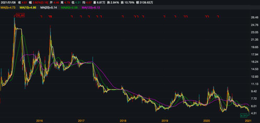Click the 3.60%[0.16] change percentage
This screenshot has height=123, width=260.
pos(42,3)
